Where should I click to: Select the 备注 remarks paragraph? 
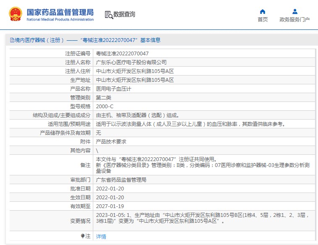click(203, 165)
